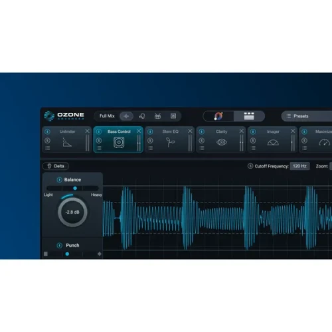Open the Stem EQ module preset list
This screenshot has height=332, width=332.
(150, 148)
